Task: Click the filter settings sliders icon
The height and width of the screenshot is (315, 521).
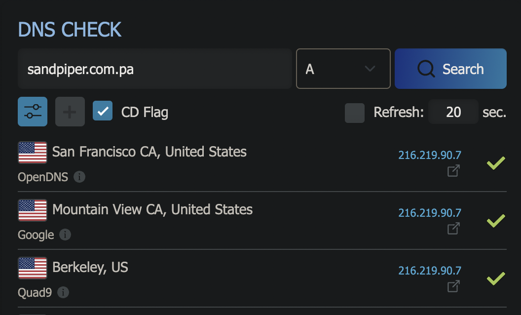Action: click(x=33, y=112)
